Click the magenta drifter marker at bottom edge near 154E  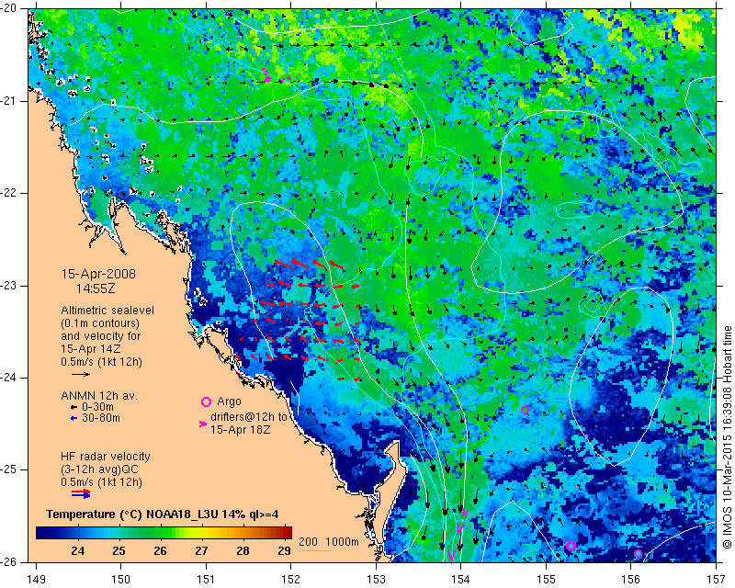[x=451, y=555]
